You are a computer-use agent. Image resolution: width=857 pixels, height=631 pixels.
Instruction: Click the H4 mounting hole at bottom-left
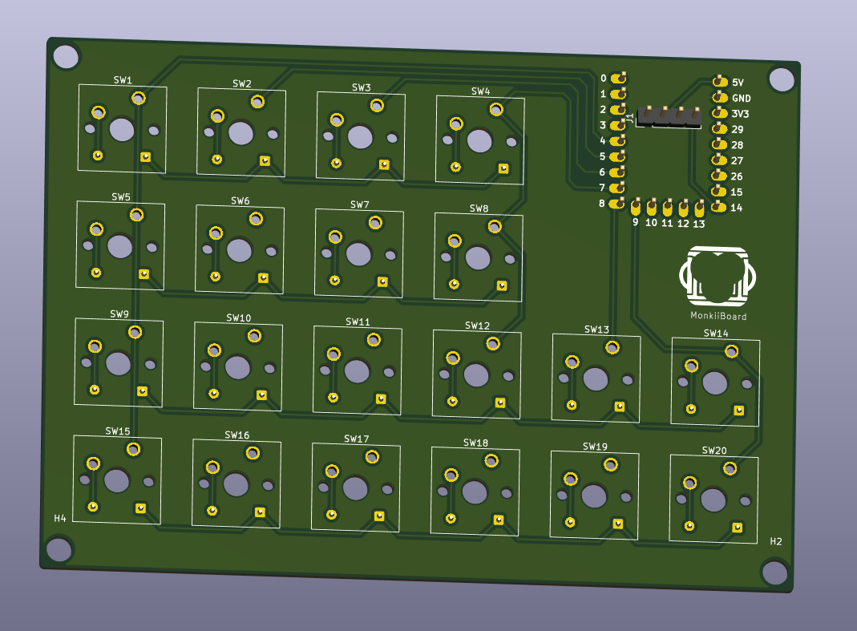pyautogui.click(x=59, y=549)
